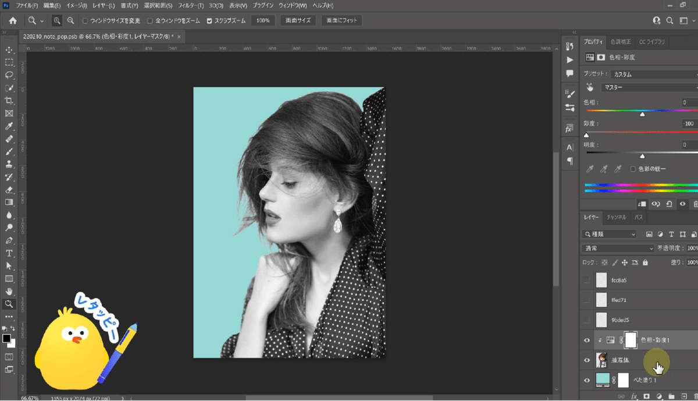
Task: Show the 9bded5 layer
Action: pyautogui.click(x=586, y=320)
